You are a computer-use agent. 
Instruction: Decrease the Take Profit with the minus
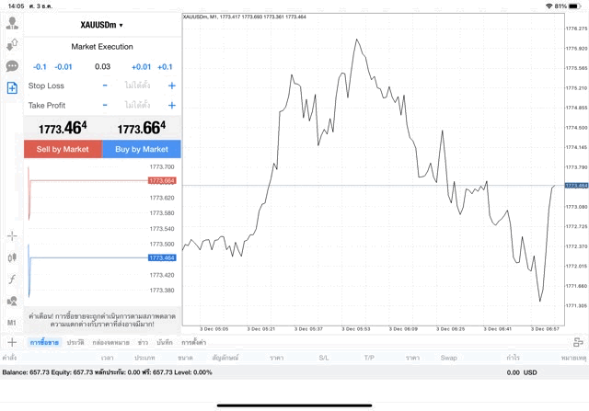(x=105, y=105)
